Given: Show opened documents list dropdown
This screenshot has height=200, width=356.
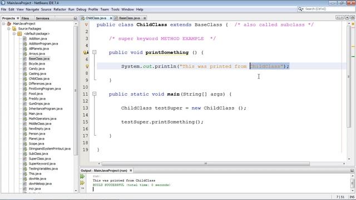Looking at the screenshot, I should click(347, 17).
